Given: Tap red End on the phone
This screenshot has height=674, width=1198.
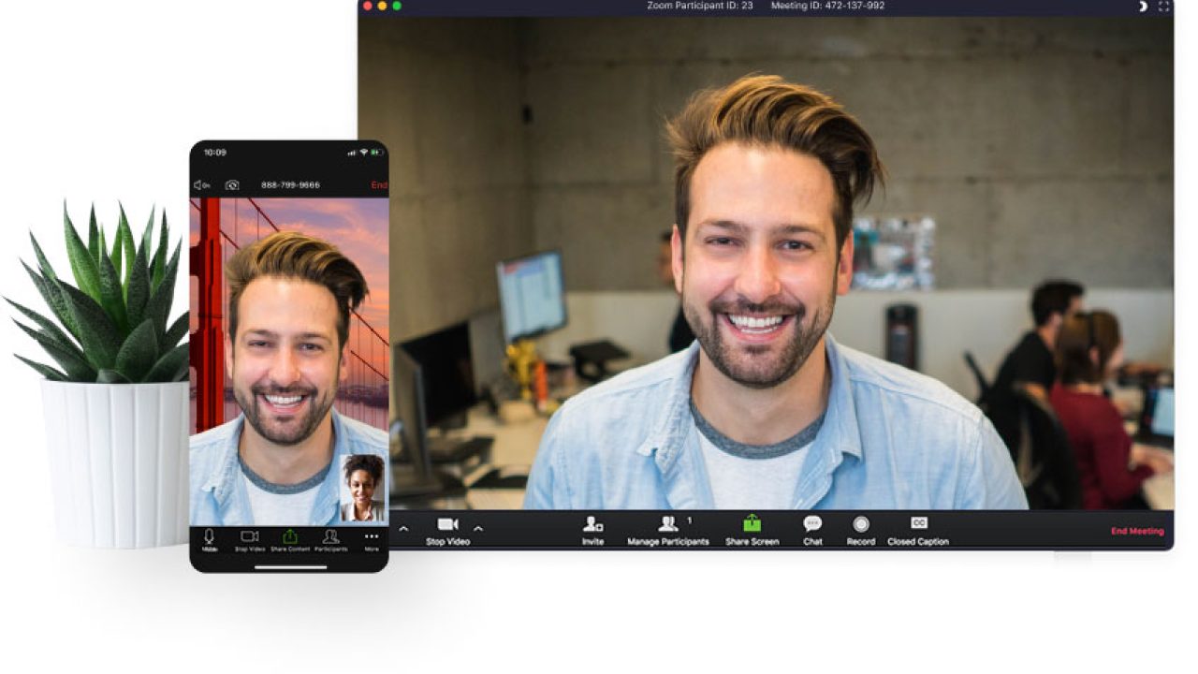Looking at the screenshot, I should click(379, 185).
